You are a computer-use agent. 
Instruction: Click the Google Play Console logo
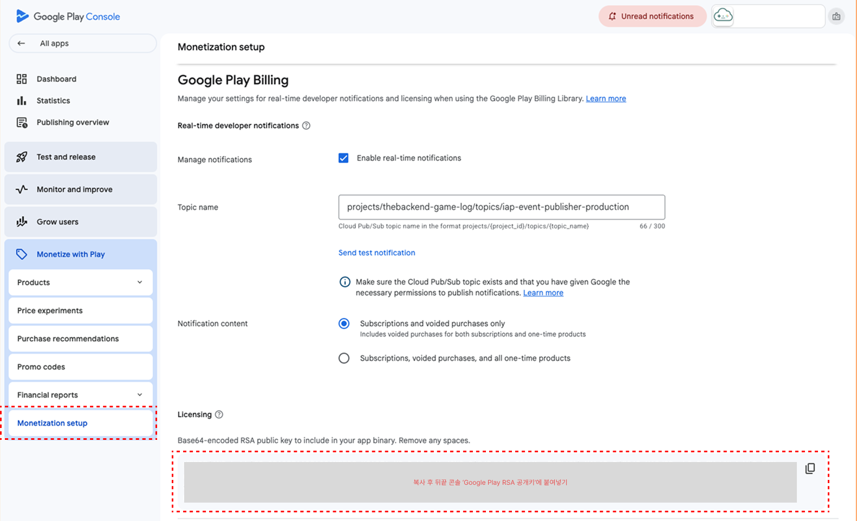tap(68, 16)
